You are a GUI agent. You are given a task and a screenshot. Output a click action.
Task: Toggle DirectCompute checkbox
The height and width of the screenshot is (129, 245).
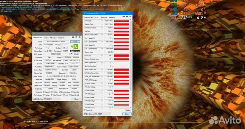pyautogui.click(x=60, y=92)
